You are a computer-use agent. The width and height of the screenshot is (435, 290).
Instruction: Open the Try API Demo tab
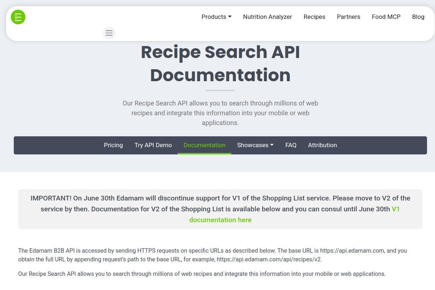click(153, 145)
